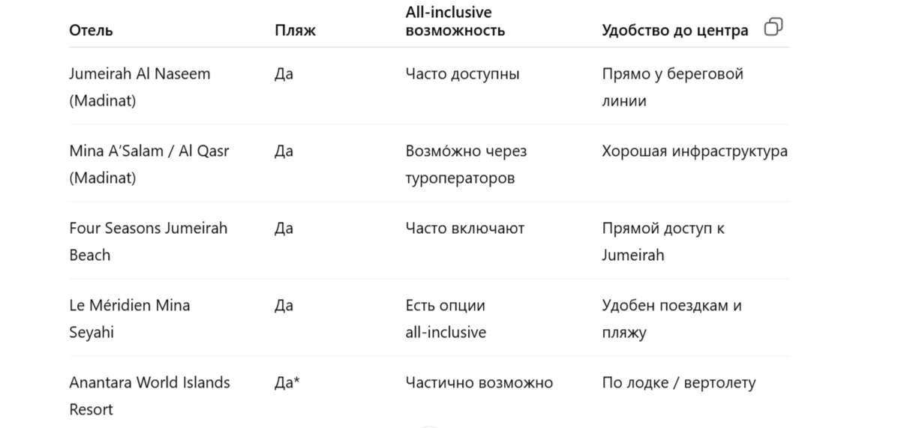Click the Часто включают cell
This screenshot has width=904, height=428.
pos(464,229)
